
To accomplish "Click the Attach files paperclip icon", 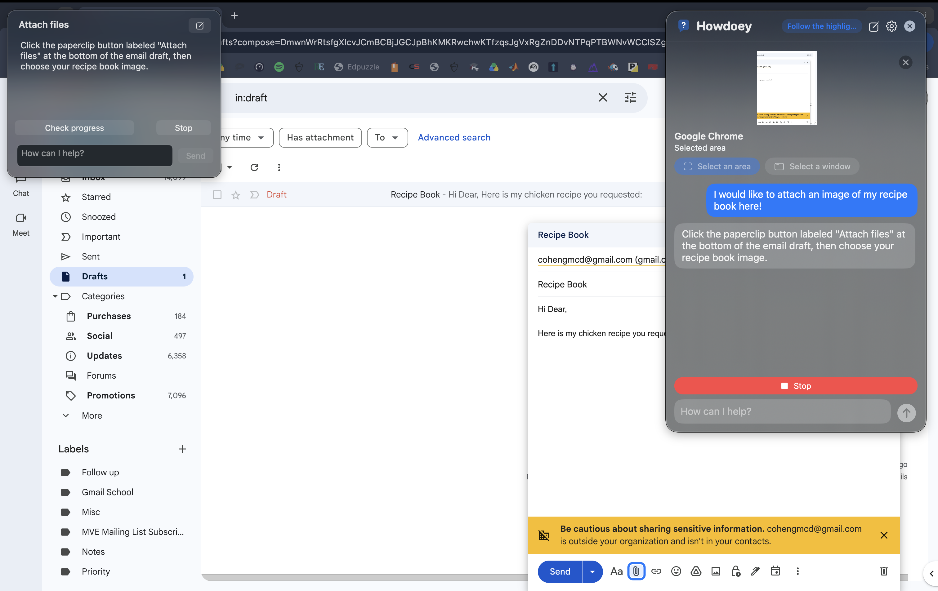I will click(x=636, y=571).
